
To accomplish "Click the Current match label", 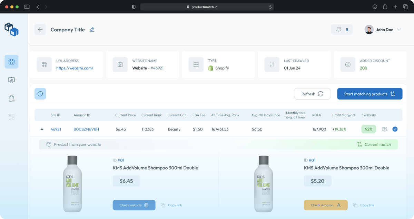I will click(x=378, y=144).
